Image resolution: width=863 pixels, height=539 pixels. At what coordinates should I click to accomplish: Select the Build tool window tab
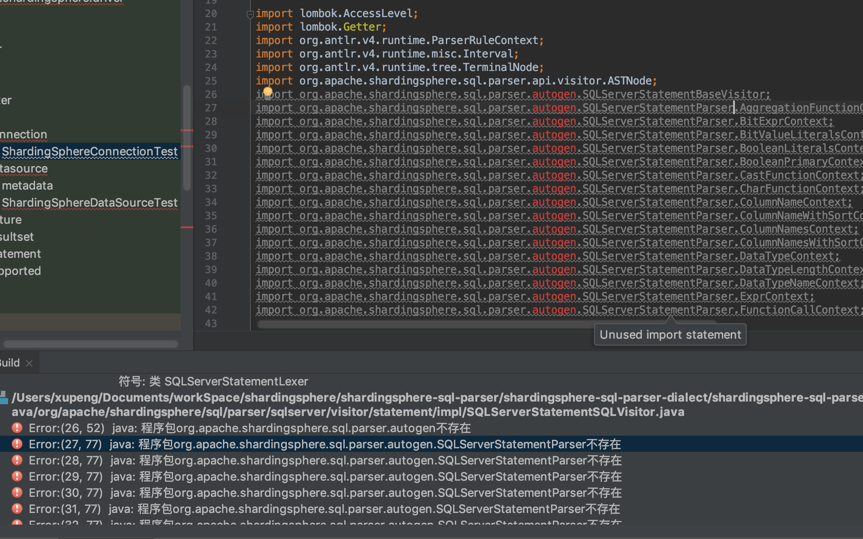click(10, 363)
